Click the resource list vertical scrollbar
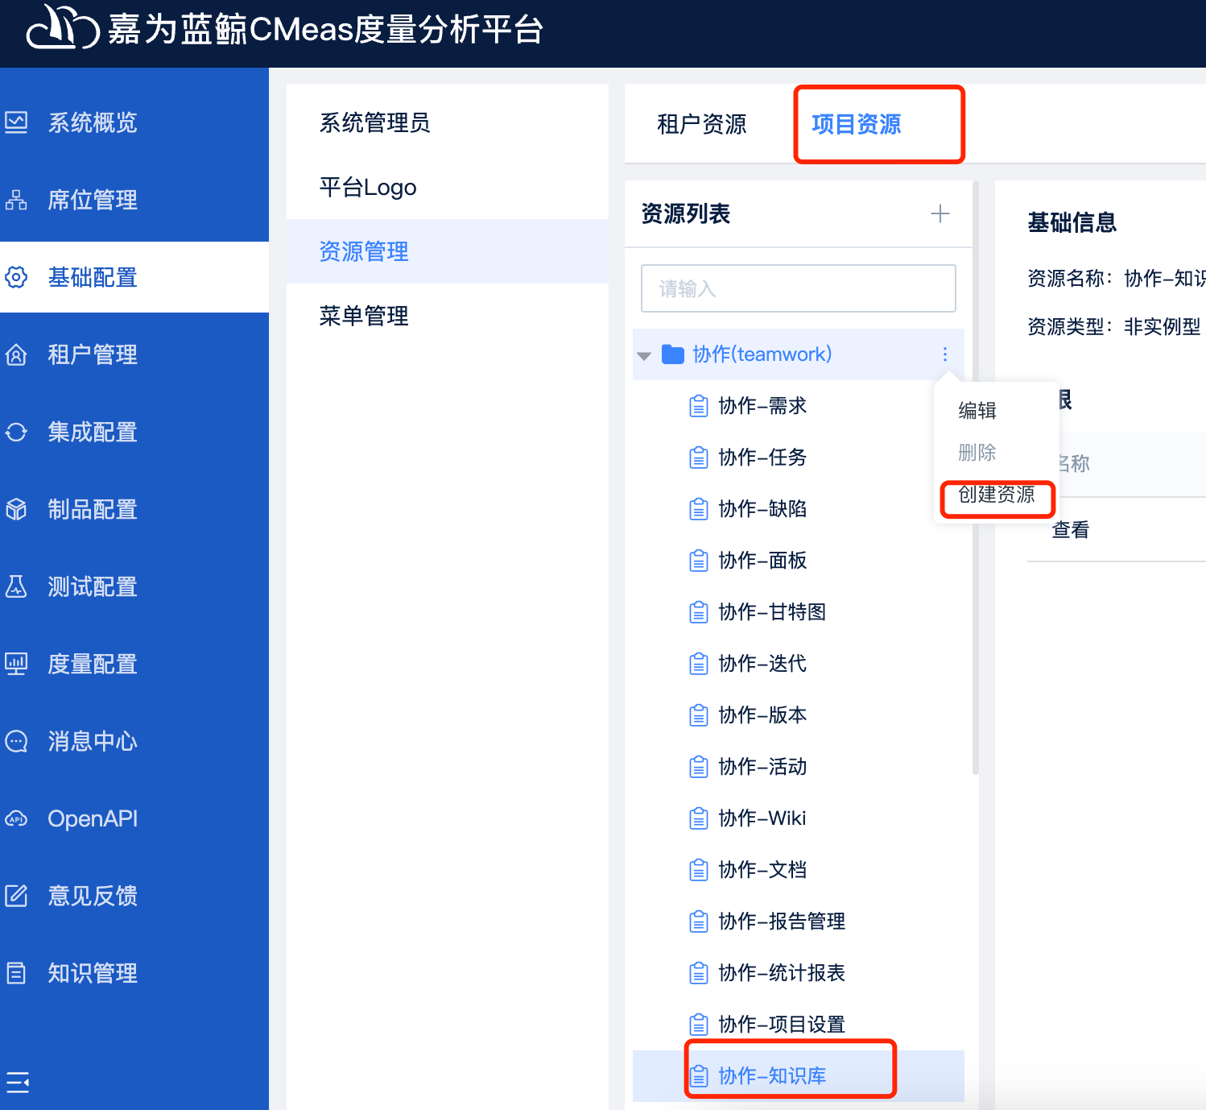This screenshot has width=1206, height=1110. 976,478
